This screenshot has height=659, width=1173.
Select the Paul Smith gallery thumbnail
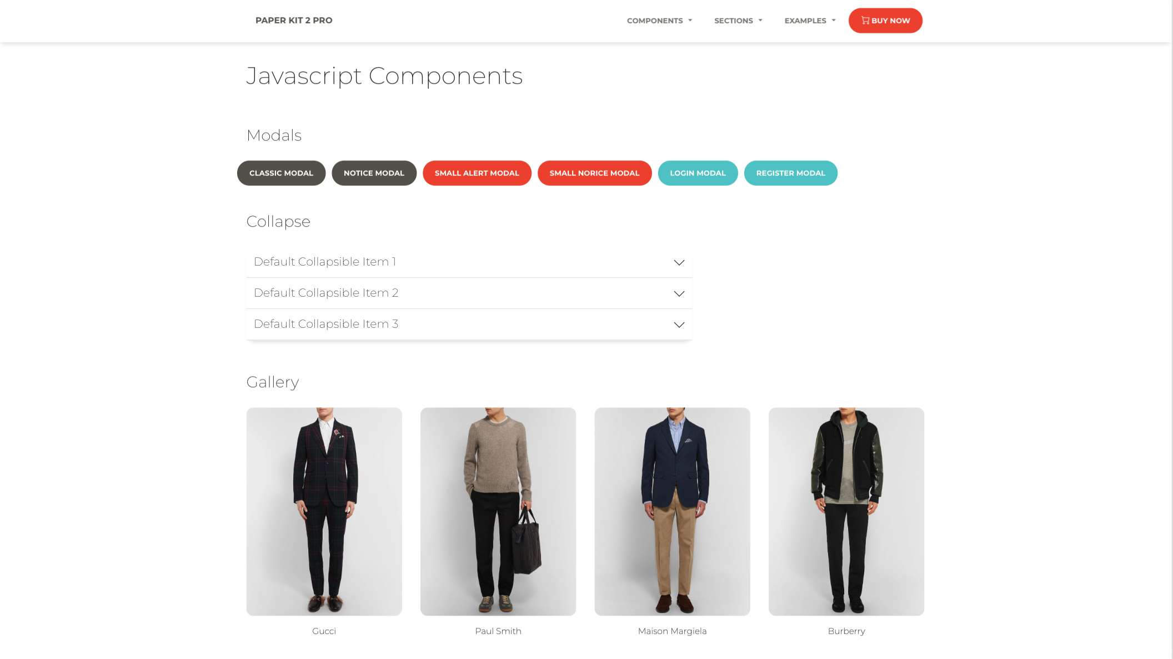498,511
